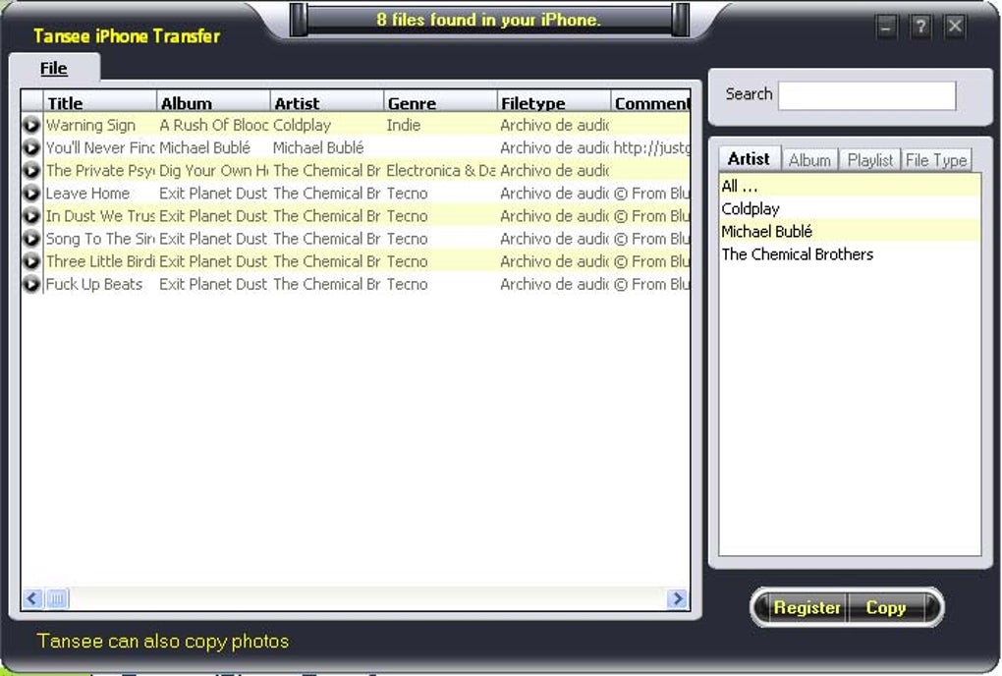
Task: Minimize the Tansee window
Action: coord(886,27)
